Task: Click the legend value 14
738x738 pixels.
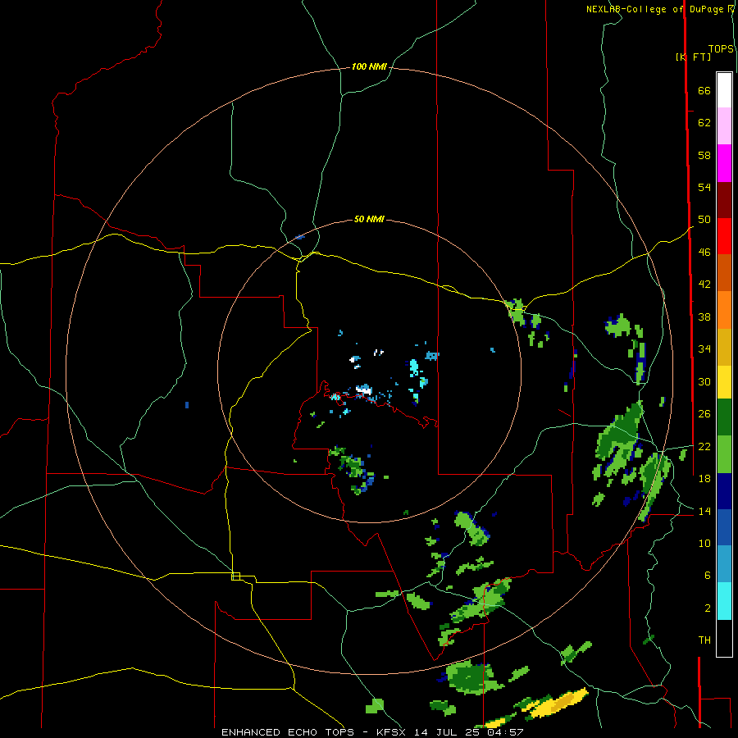Action: point(704,511)
